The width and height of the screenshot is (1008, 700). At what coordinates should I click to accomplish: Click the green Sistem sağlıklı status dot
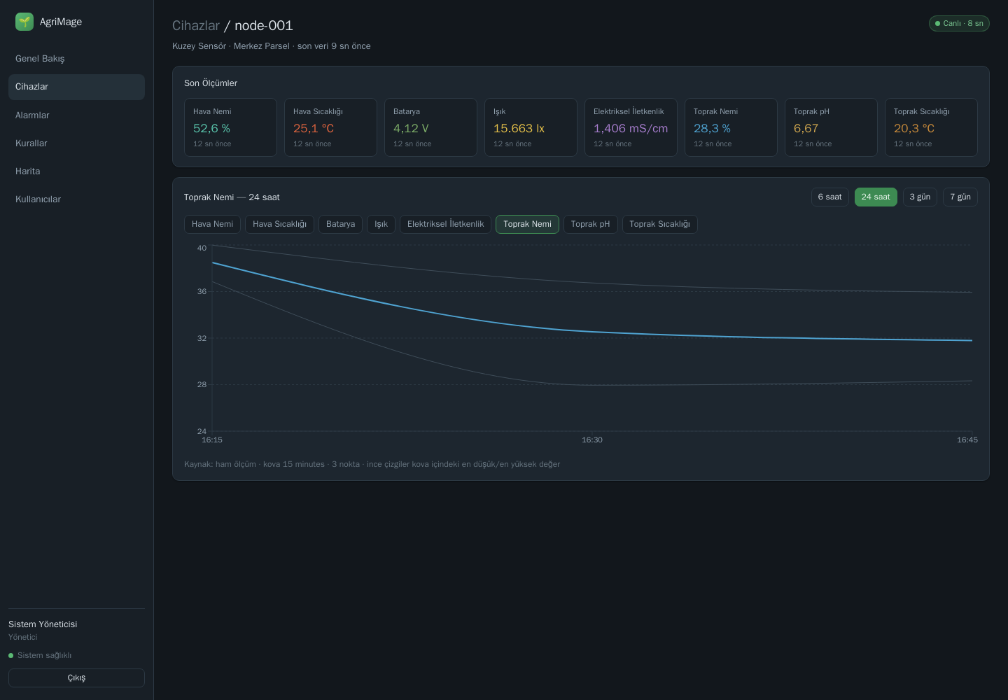(11, 656)
